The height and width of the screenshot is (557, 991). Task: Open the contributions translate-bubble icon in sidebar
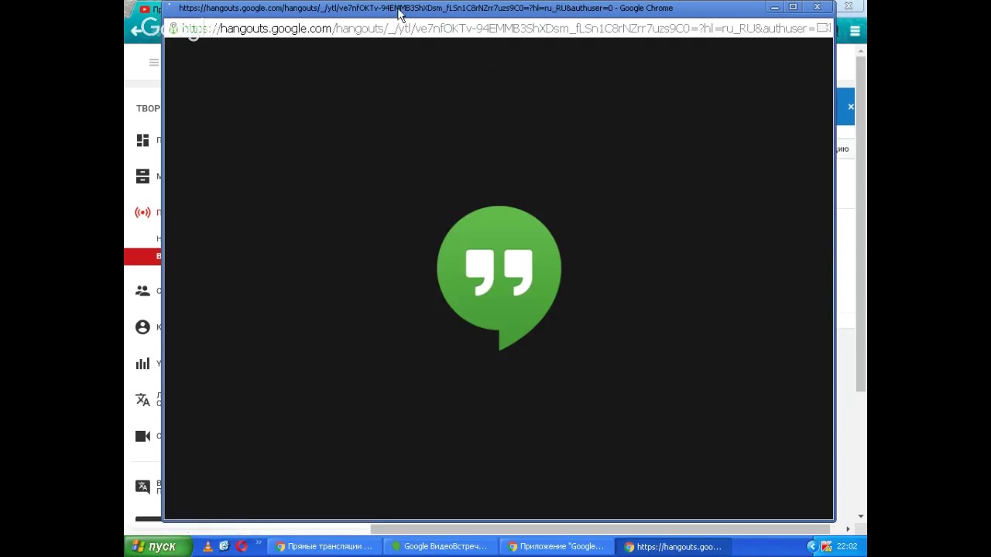pyautogui.click(x=142, y=487)
